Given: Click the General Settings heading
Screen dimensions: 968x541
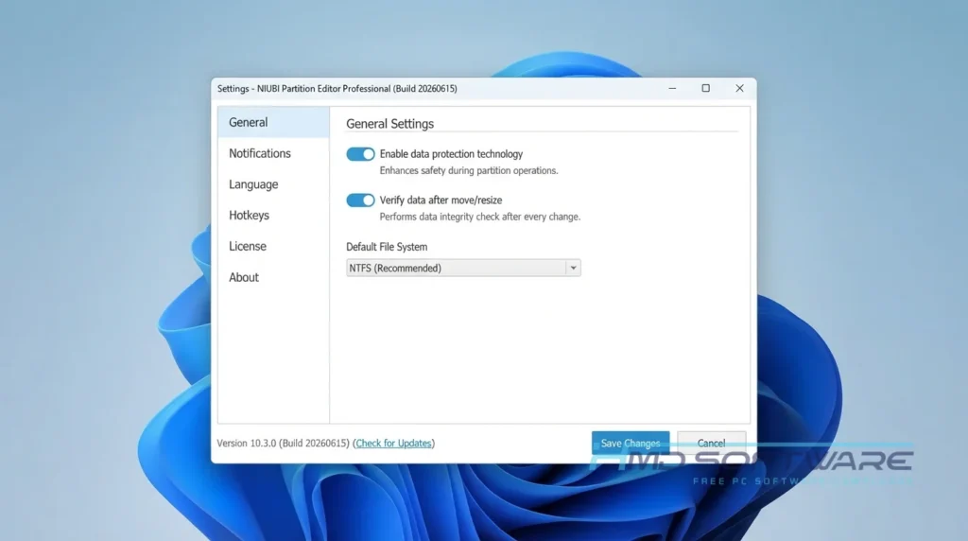Looking at the screenshot, I should (x=389, y=124).
